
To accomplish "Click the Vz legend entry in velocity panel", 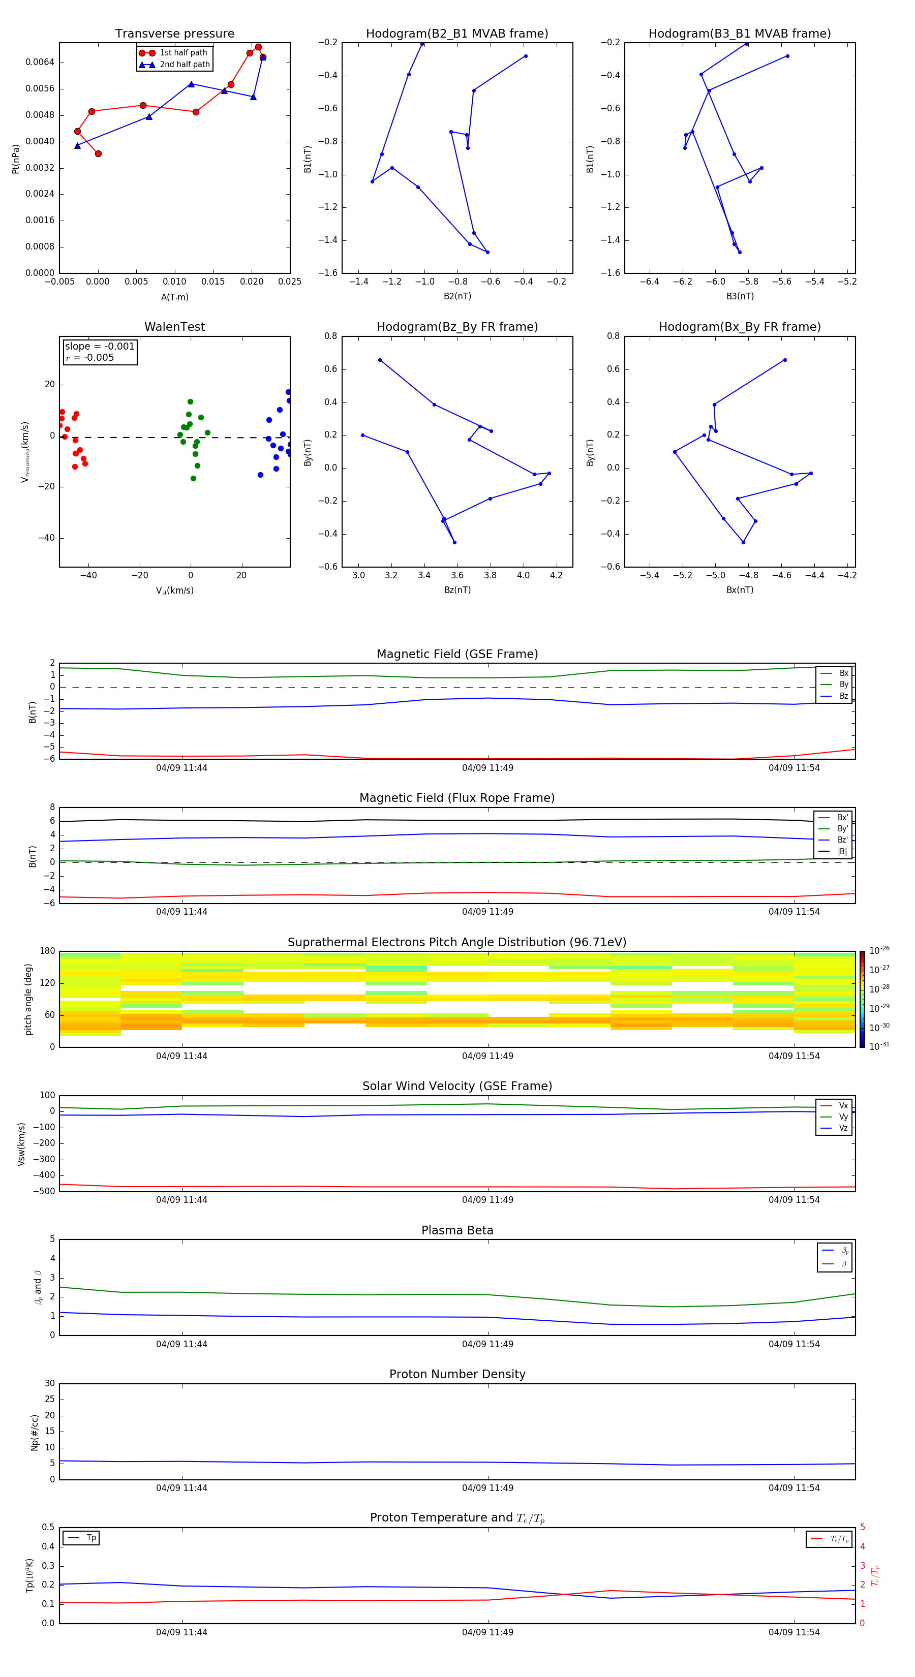I will click(834, 1128).
